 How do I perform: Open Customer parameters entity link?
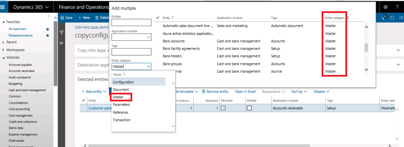[100, 108]
